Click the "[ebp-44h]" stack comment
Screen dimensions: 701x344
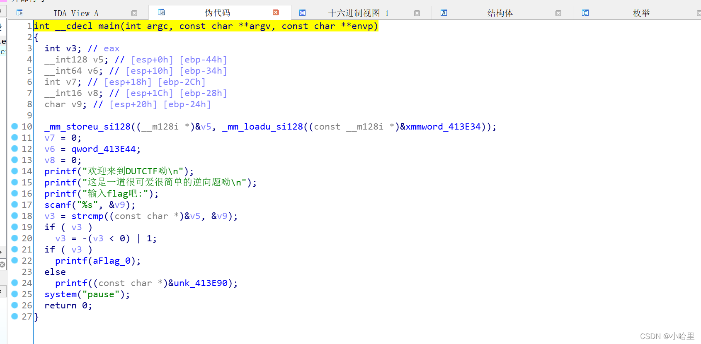(203, 60)
